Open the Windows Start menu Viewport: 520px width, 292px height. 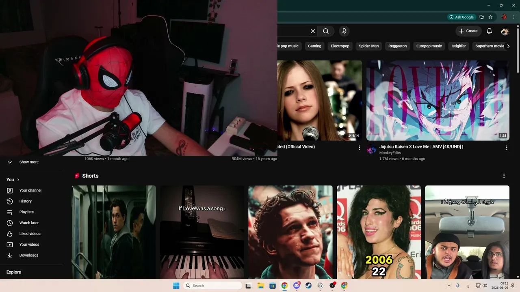click(176, 286)
